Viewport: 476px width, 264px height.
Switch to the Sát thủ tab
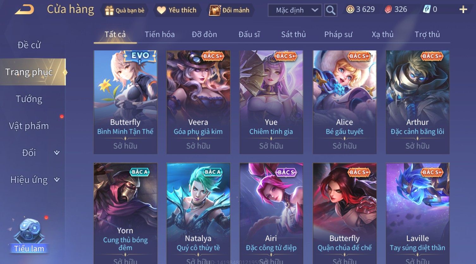point(293,34)
